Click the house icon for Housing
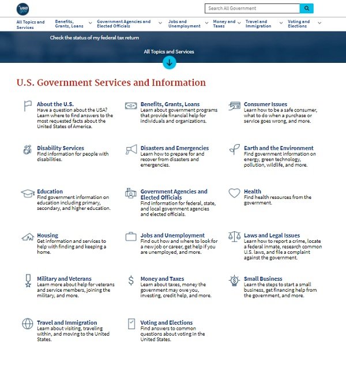 pos(28,237)
